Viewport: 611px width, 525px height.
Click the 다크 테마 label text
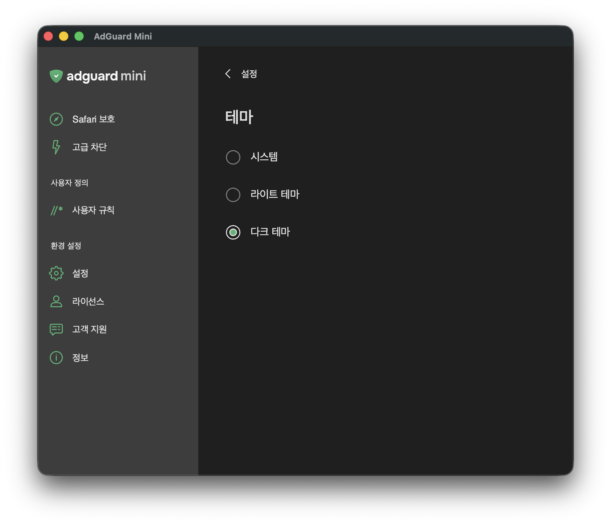pyautogui.click(x=270, y=232)
